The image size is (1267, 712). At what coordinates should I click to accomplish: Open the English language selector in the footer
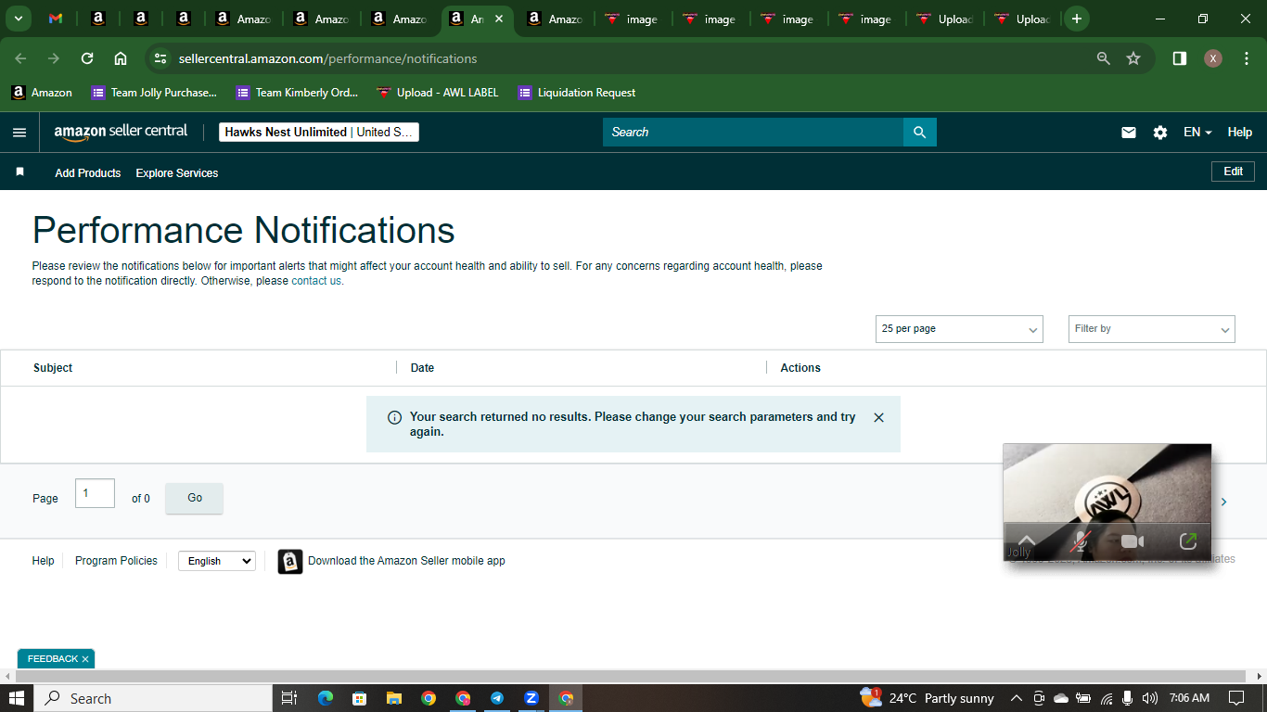point(217,561)
